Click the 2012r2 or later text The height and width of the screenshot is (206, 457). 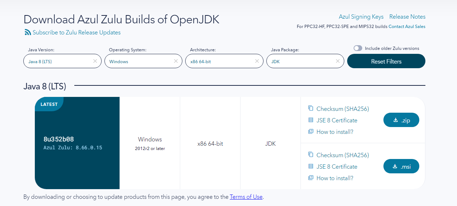pyautogui.click(x=150, y=149)
